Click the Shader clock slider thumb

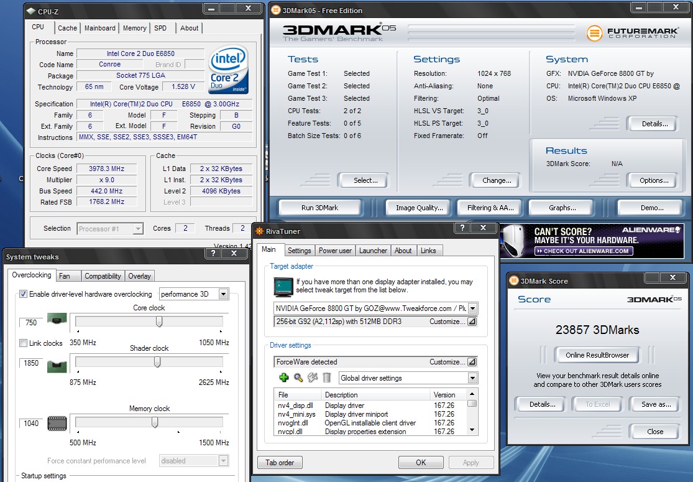pos(157,362)
